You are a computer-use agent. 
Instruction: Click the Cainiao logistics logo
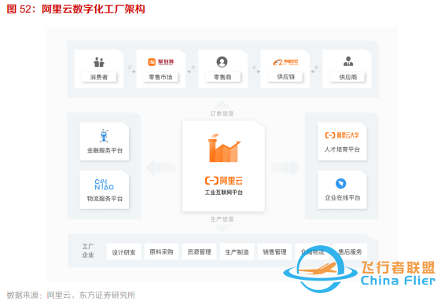pyautogui.click(x=104, y=184)
